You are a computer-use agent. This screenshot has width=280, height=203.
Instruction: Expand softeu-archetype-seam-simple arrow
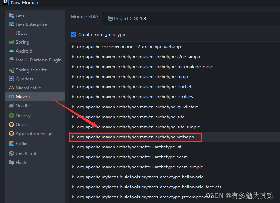[73, 167]
